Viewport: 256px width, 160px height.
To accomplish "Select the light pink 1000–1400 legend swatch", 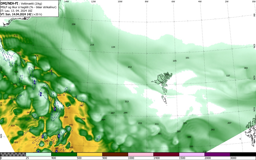I will tap(141, 154).
